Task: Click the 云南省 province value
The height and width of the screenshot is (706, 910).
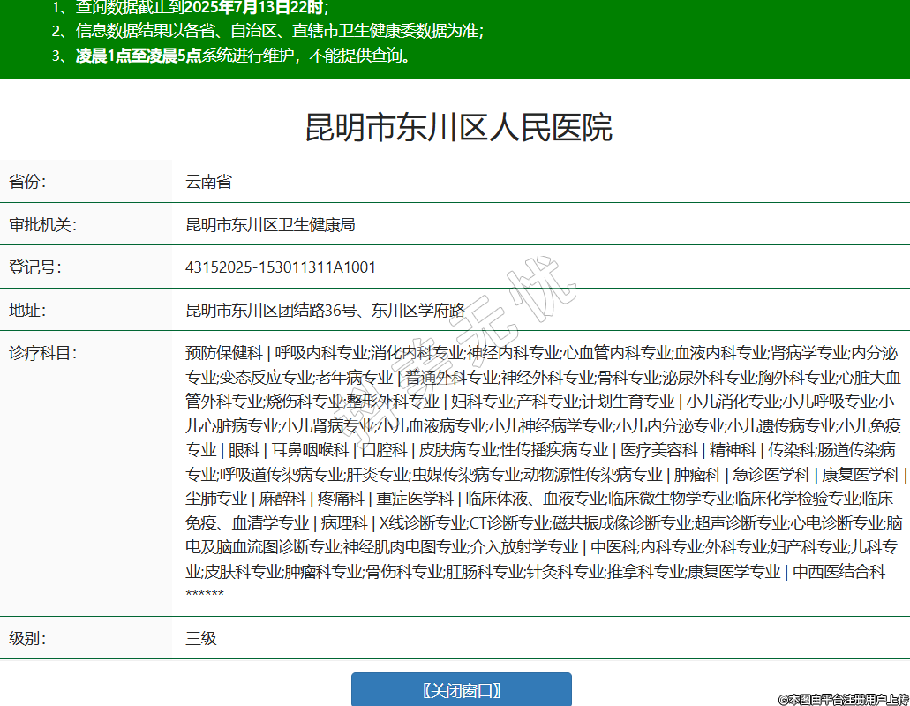Action: pos(208,183)
